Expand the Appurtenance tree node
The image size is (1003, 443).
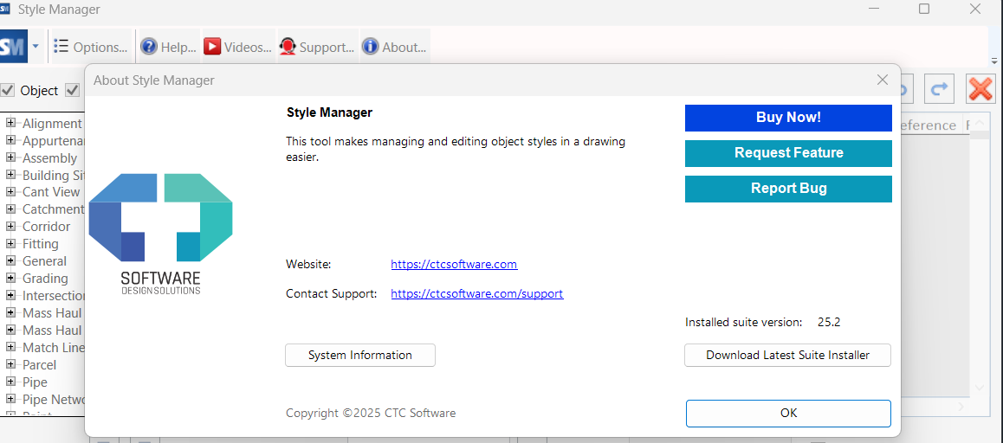tap(11, 140)
